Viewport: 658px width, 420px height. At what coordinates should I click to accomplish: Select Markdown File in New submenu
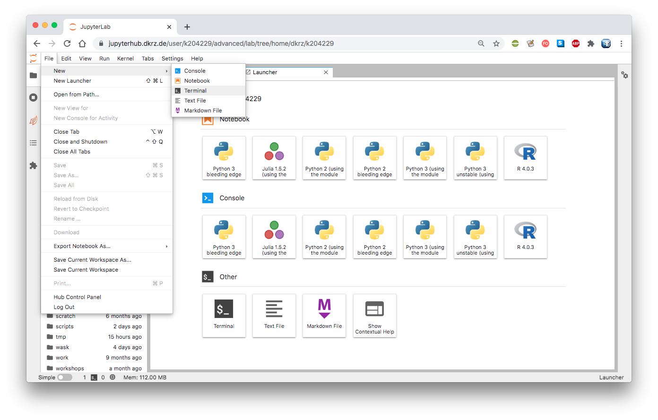tap(208, 111)
